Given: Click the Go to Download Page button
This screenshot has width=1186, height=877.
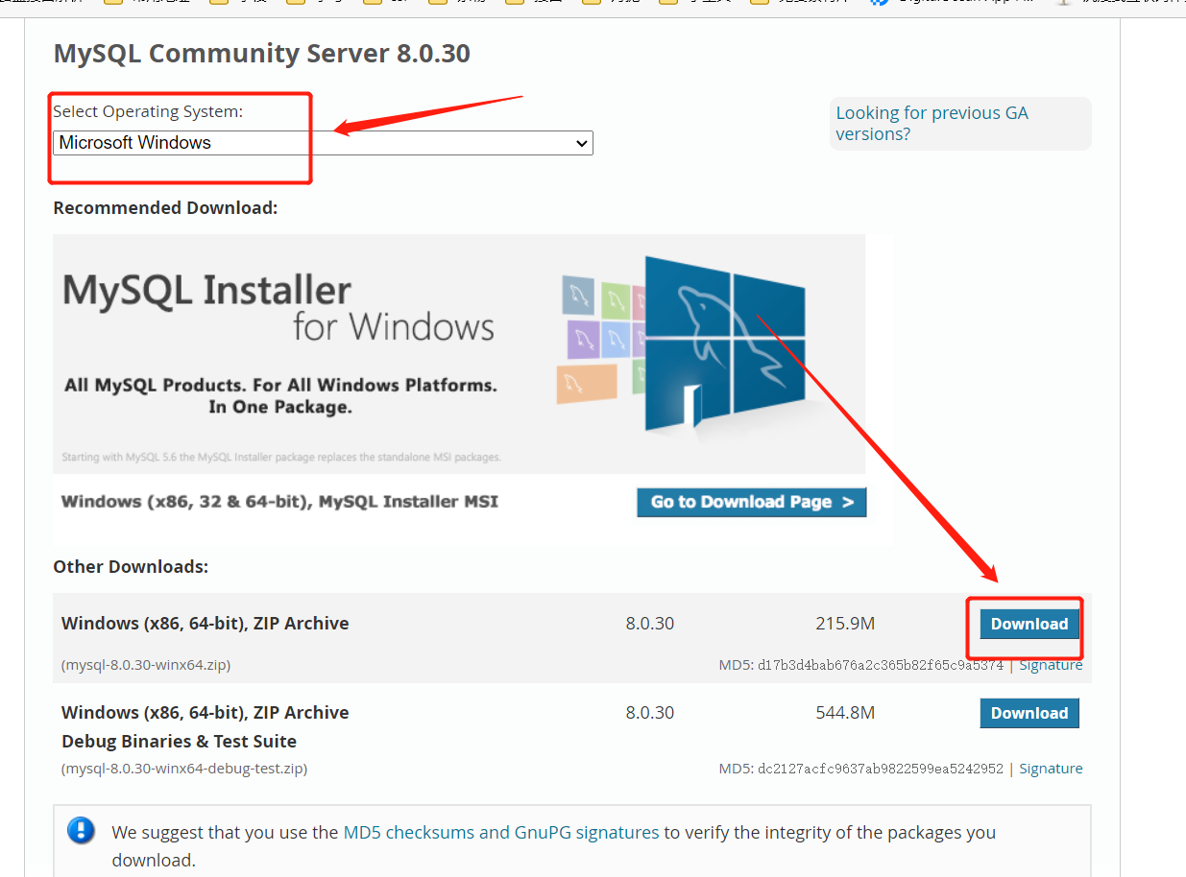Looking at the screenshot, I should tap(751, 502).
